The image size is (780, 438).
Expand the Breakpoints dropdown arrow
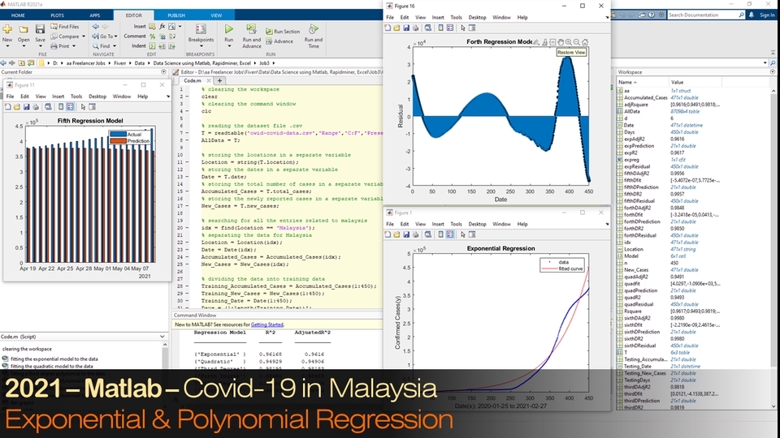pos(201,46)
